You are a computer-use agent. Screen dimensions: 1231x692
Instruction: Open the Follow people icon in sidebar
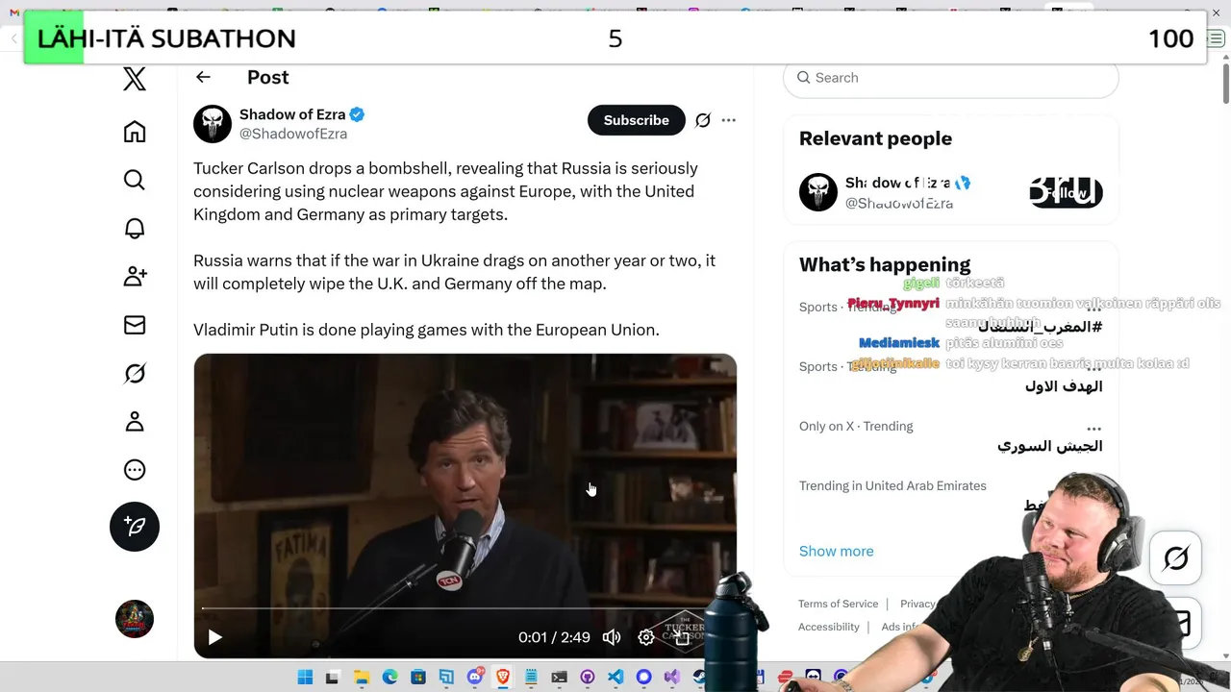135,277
